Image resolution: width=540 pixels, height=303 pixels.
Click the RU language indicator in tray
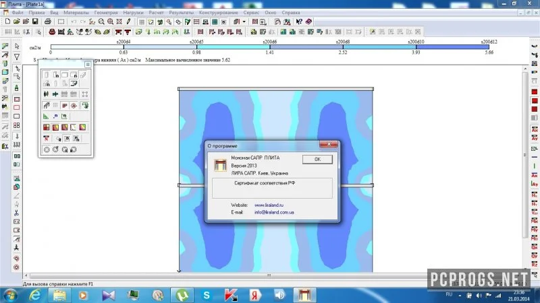[449, 294]
